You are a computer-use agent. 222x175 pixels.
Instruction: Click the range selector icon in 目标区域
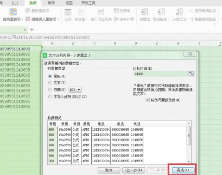coord(191,74)
